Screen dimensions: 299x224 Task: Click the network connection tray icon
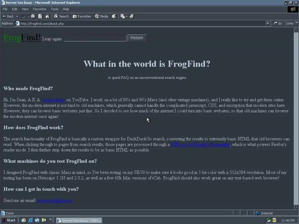click(269, 220)
